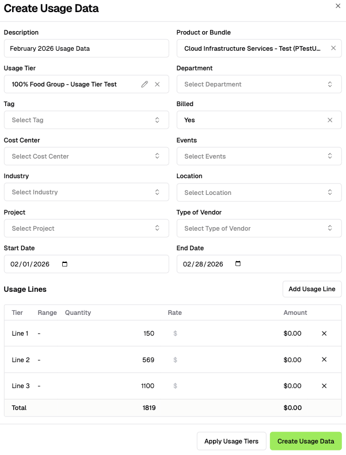346x455 pixels.
Task: Clear the Product or Bundle selection
Action: click(333, 48)
